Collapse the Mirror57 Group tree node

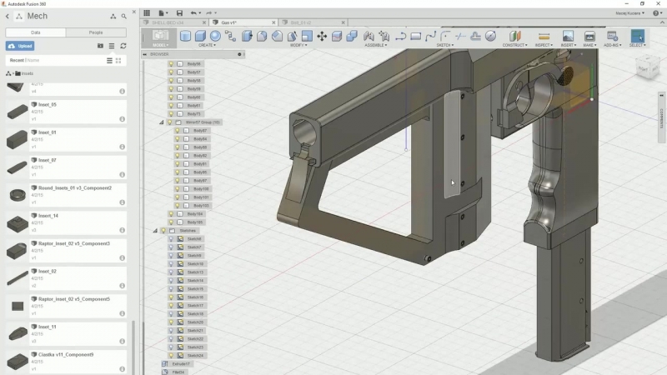(161, 122)
